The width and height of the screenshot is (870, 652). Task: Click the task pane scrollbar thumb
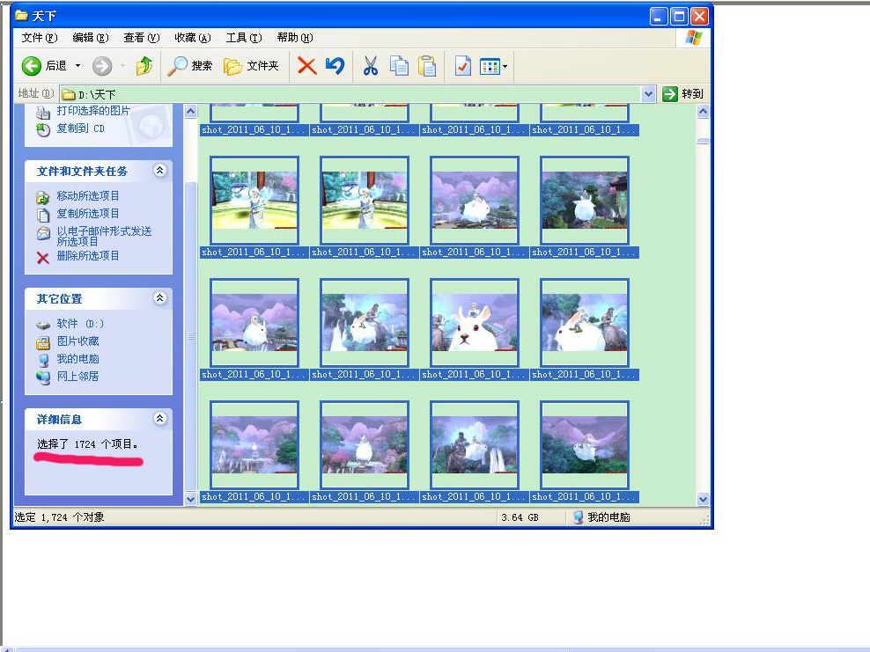190,336
